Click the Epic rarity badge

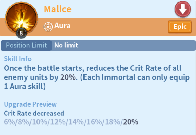point(180,27)
